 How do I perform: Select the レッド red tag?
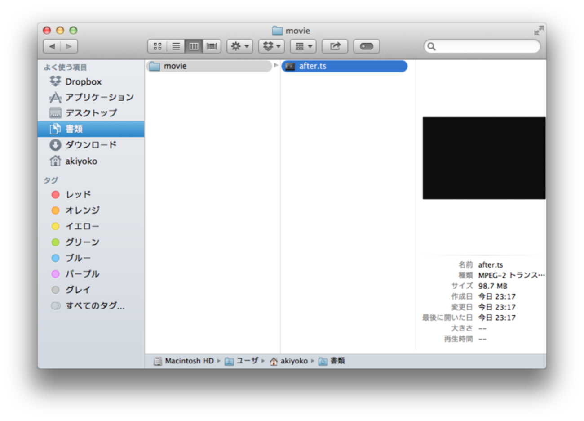point(78,194)
